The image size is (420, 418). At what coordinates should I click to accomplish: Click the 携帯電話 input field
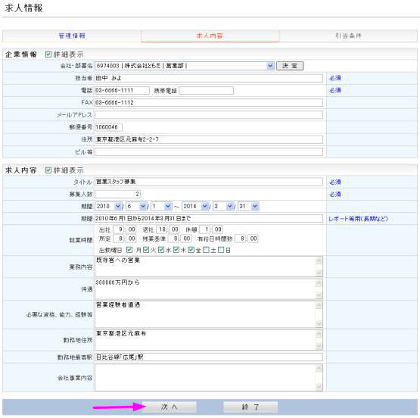tap(207, 90)
